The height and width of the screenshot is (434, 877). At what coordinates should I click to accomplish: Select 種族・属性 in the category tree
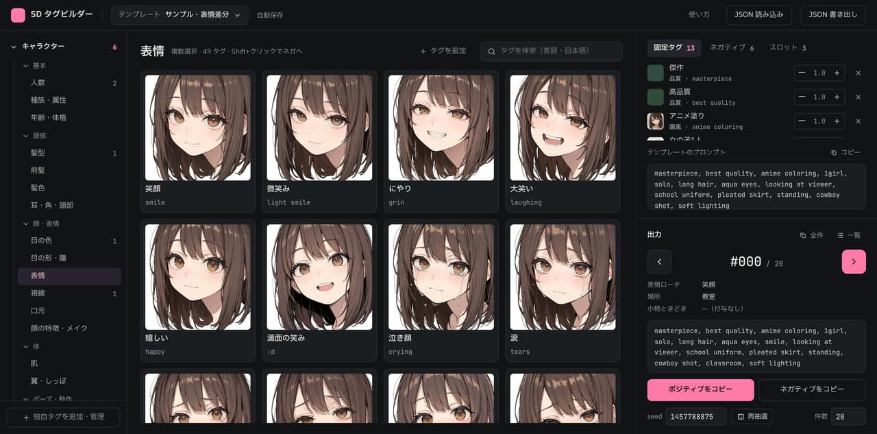click(69, 100)
